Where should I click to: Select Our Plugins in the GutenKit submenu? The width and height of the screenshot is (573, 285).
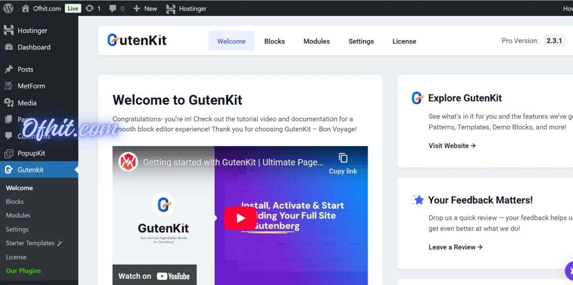(x=23, y=271)
